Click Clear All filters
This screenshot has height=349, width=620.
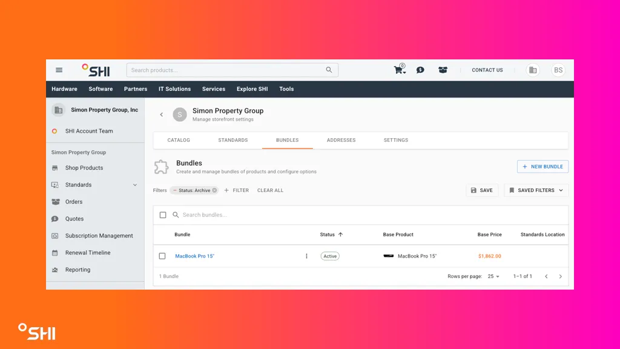point(270,190)
